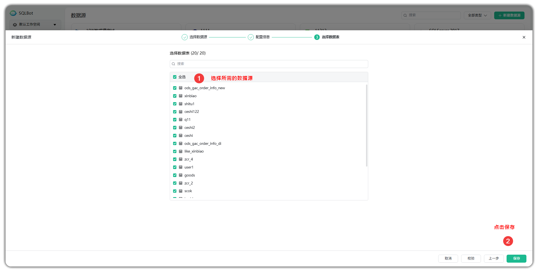The height and width of the screenshot is (272, 538).
Task: Uncheck the 全选 select-all checkbox
Action: (175, 77)
